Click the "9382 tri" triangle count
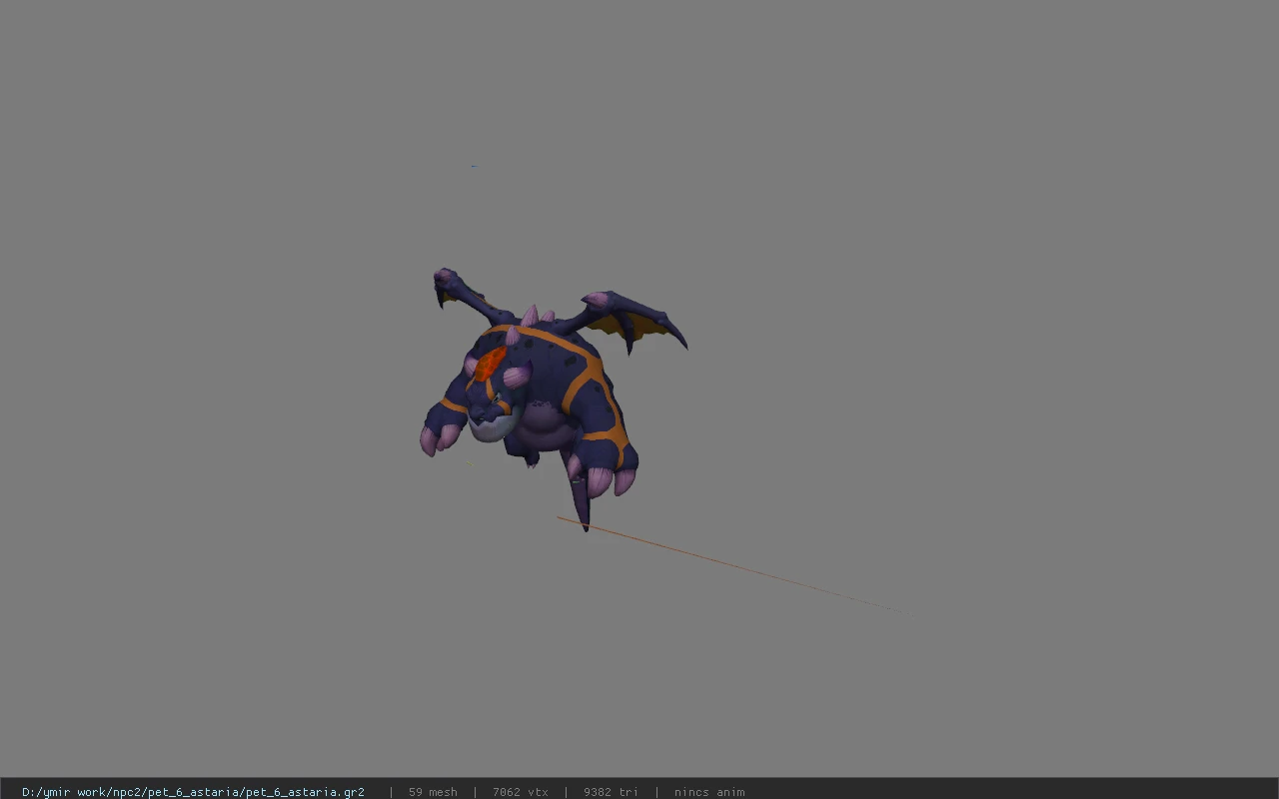Viewport: 1279px width, 799px height. pyautogui.click(x=611, y=792)
